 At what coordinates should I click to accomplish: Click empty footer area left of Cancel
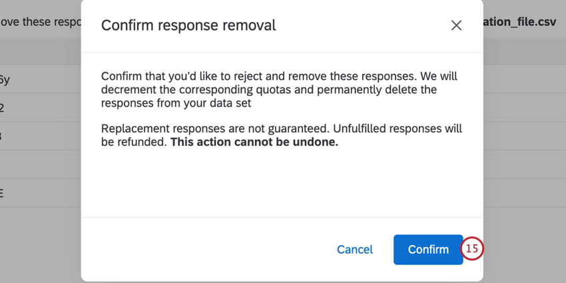point(200,250)
